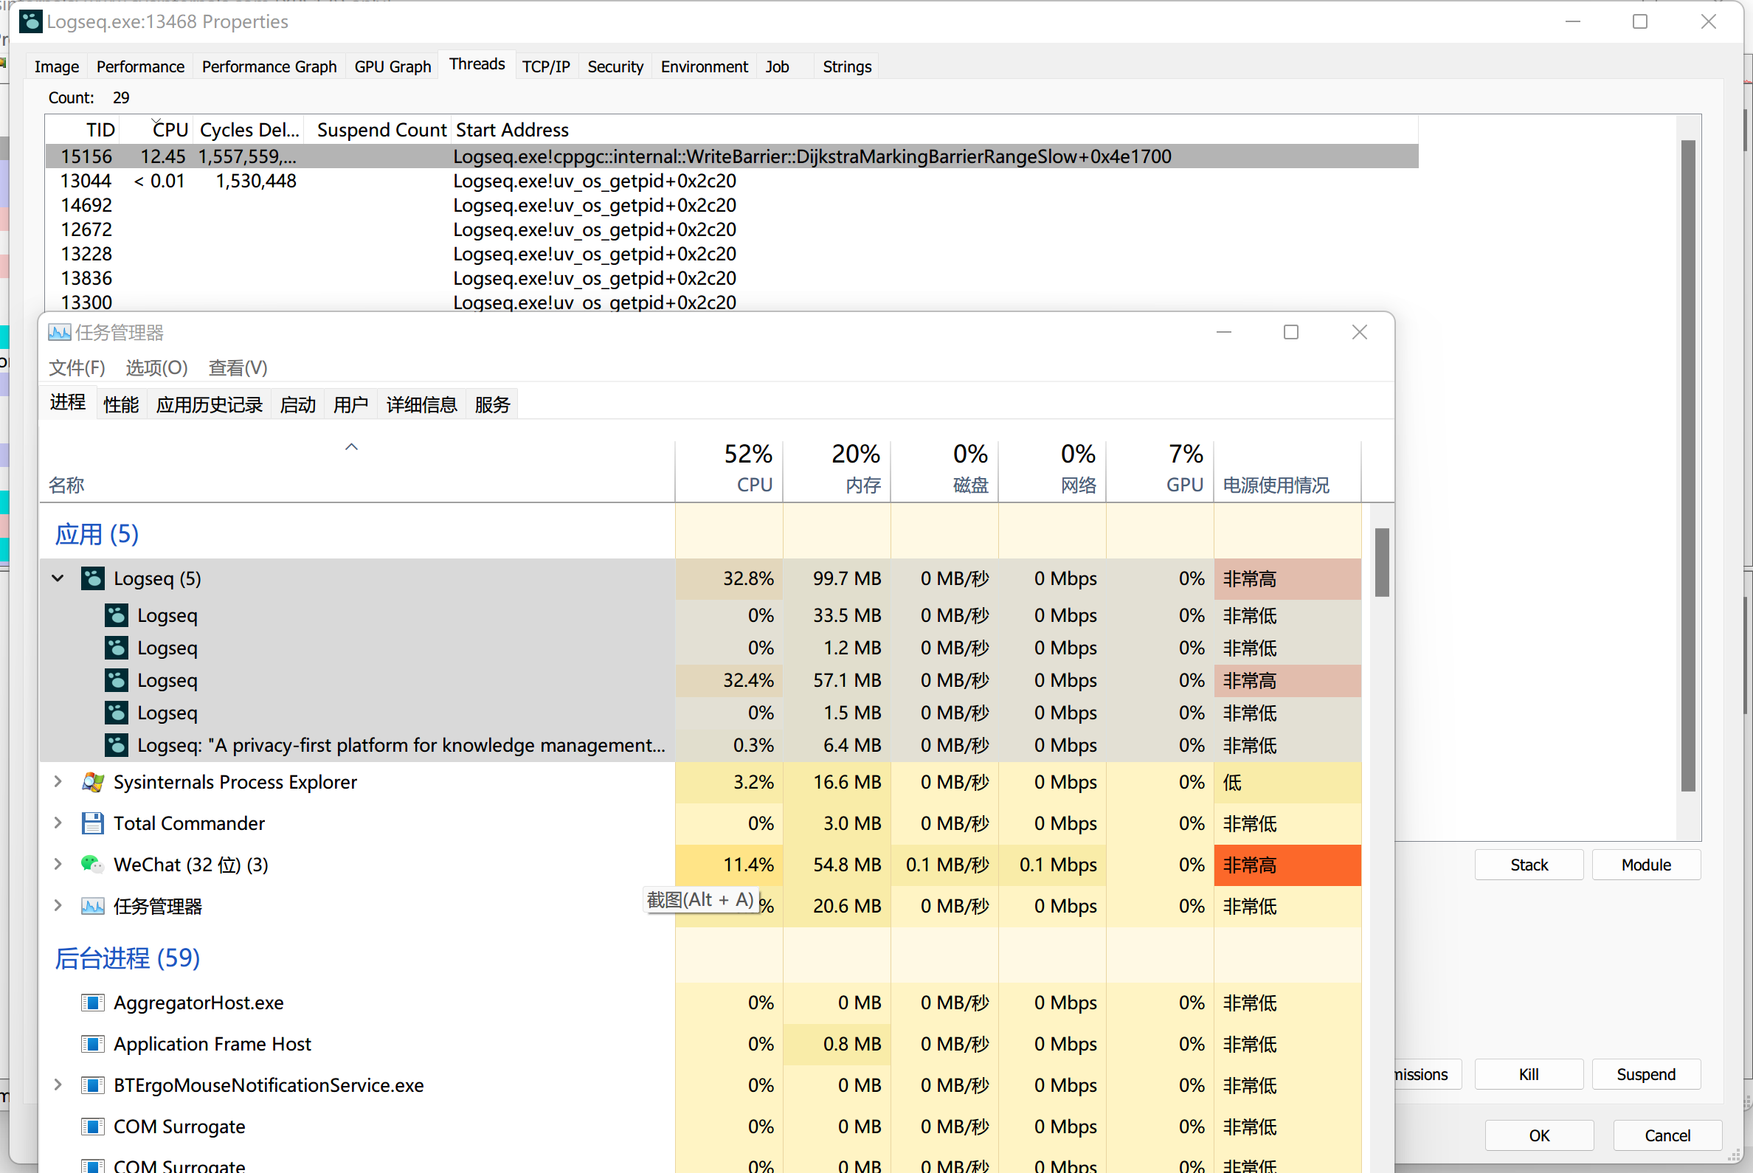Click the Sysinternals Process Explorer icon
Image resolution: width=1753 pixels, height=1173 pixels.
(92, 782)
